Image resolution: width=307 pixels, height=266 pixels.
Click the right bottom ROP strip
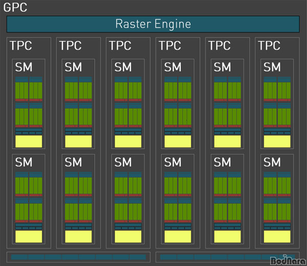click(228, 257)
